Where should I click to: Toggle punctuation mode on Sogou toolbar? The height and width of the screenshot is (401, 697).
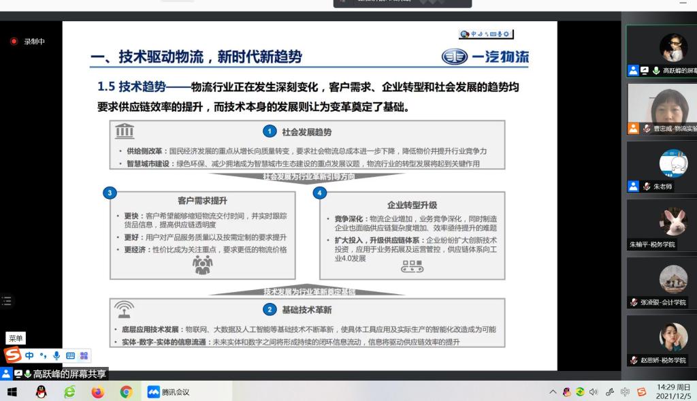(x=43, y=355)
